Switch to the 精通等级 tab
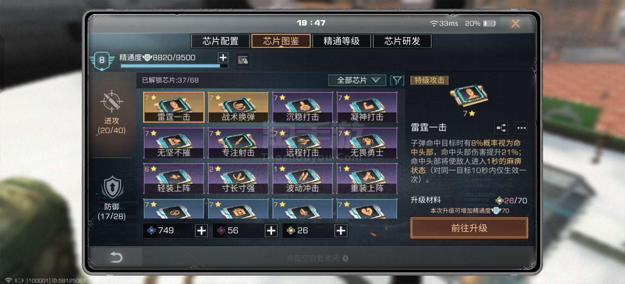The height and width of the screenshot is (284, 625). point(342,41)
